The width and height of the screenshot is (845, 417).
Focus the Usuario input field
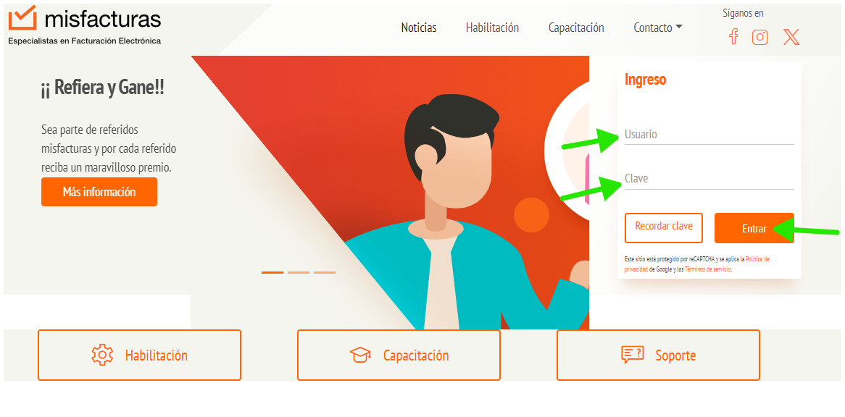709,135
